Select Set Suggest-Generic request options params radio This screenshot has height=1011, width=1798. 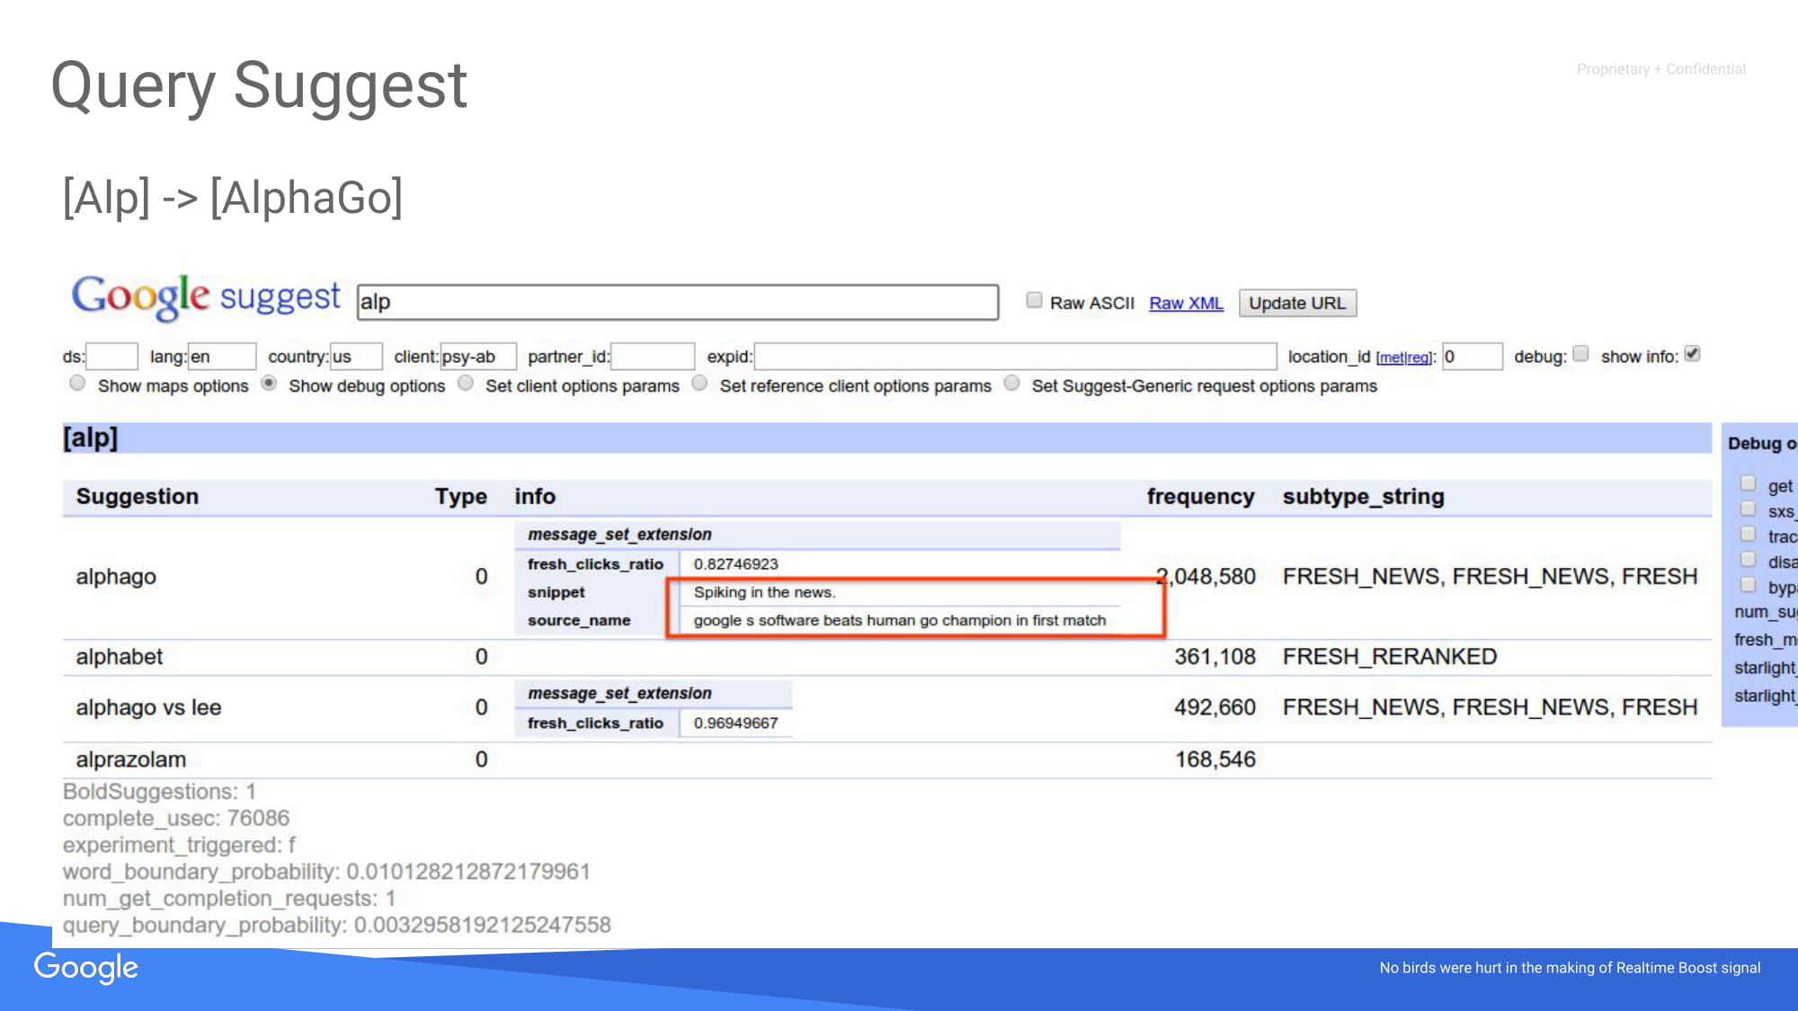tap(1011, 383)
